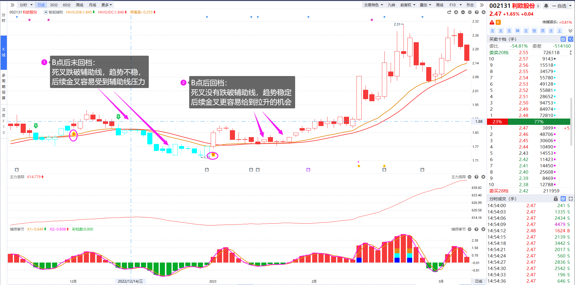Click the 捕捞季节 indicator label on the left

[x=17, y=229]
